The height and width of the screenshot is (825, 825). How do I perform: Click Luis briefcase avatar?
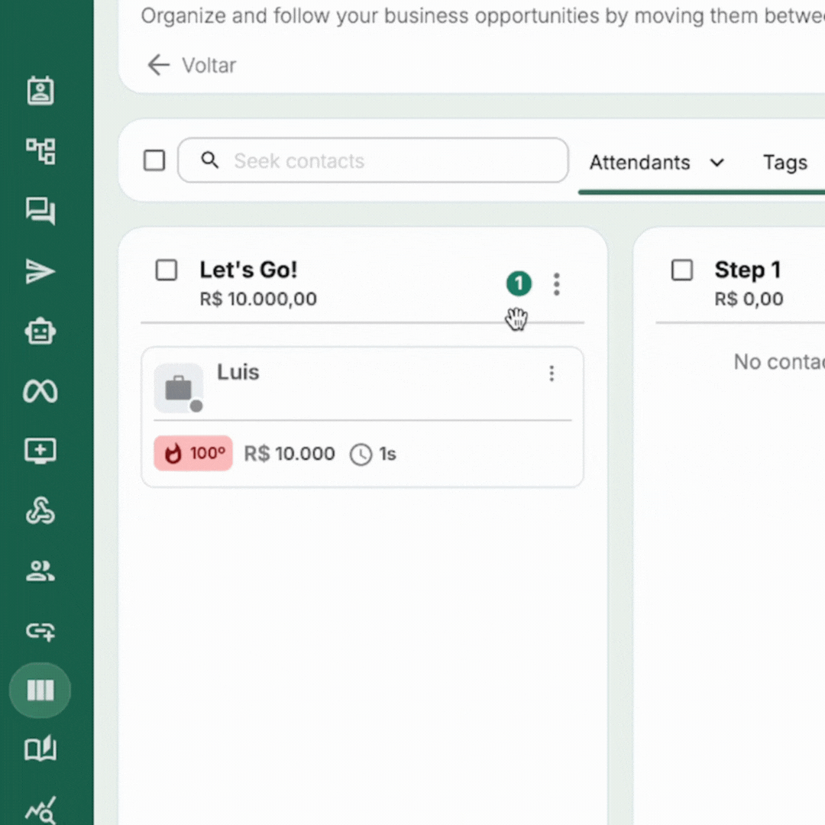179,388
